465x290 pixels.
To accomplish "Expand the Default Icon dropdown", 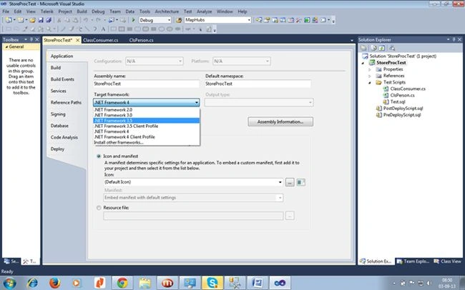I will point(280,182).
